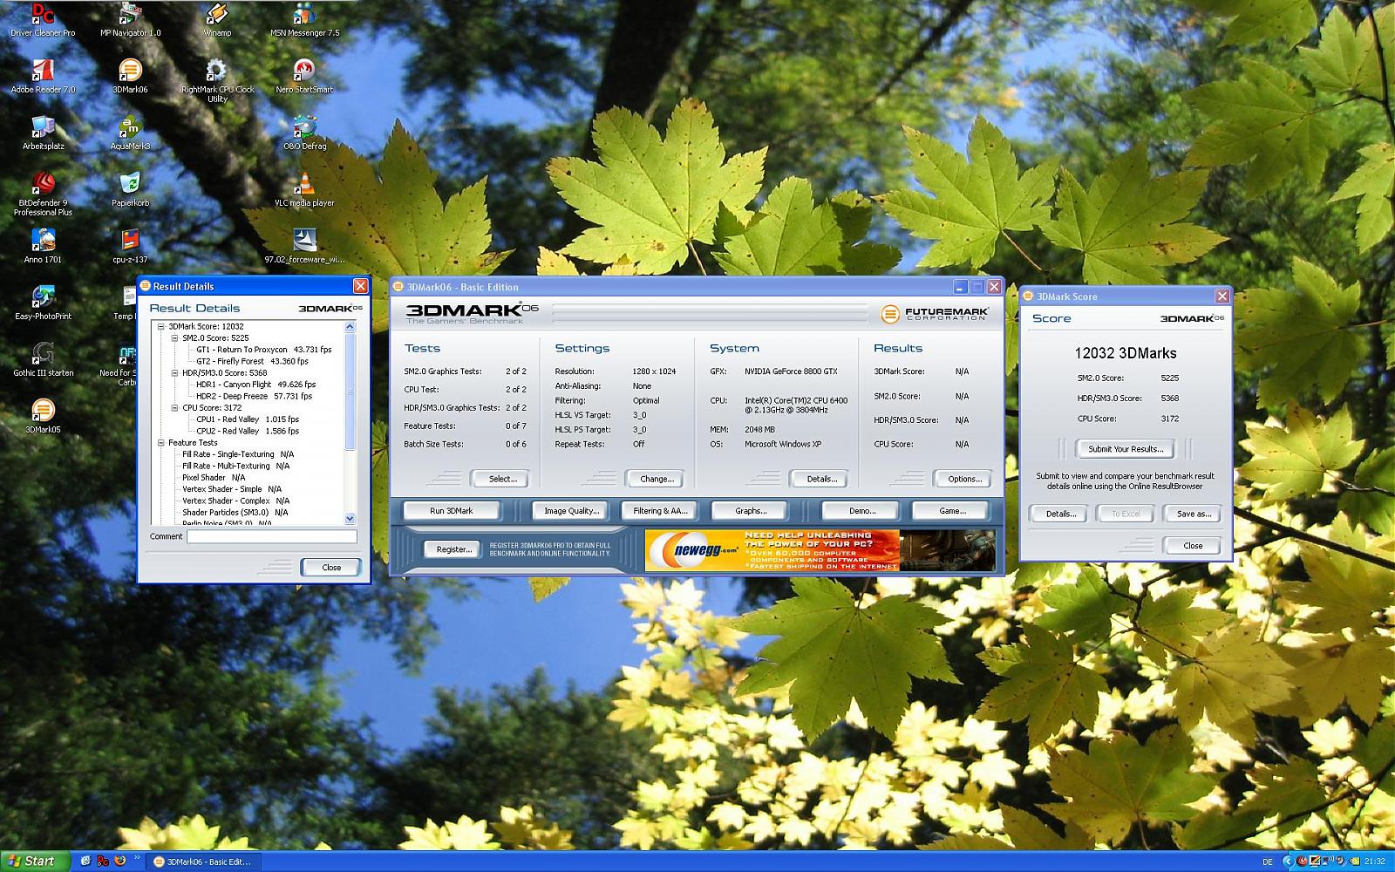Click the Start button
The height and width of the screenshot is (872, 1395).
(35, 862)
